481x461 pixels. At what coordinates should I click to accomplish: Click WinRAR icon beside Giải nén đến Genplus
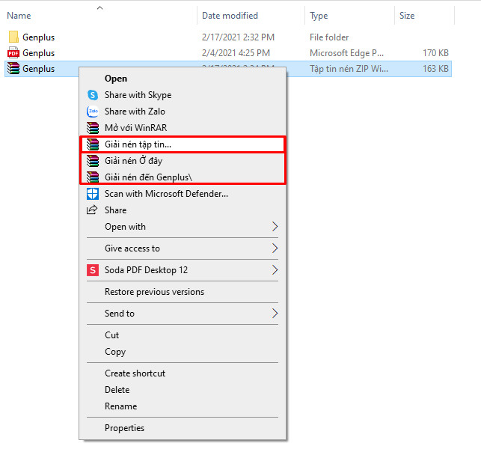93,177
